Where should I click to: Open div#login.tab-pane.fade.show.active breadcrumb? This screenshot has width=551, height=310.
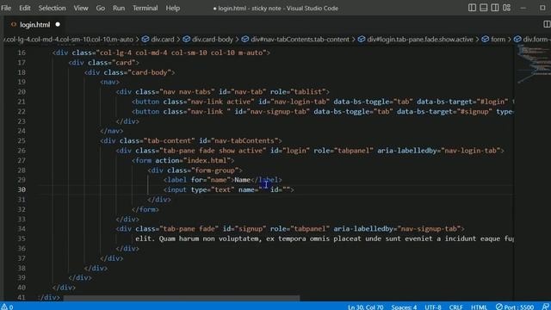(x=415, y=40)
